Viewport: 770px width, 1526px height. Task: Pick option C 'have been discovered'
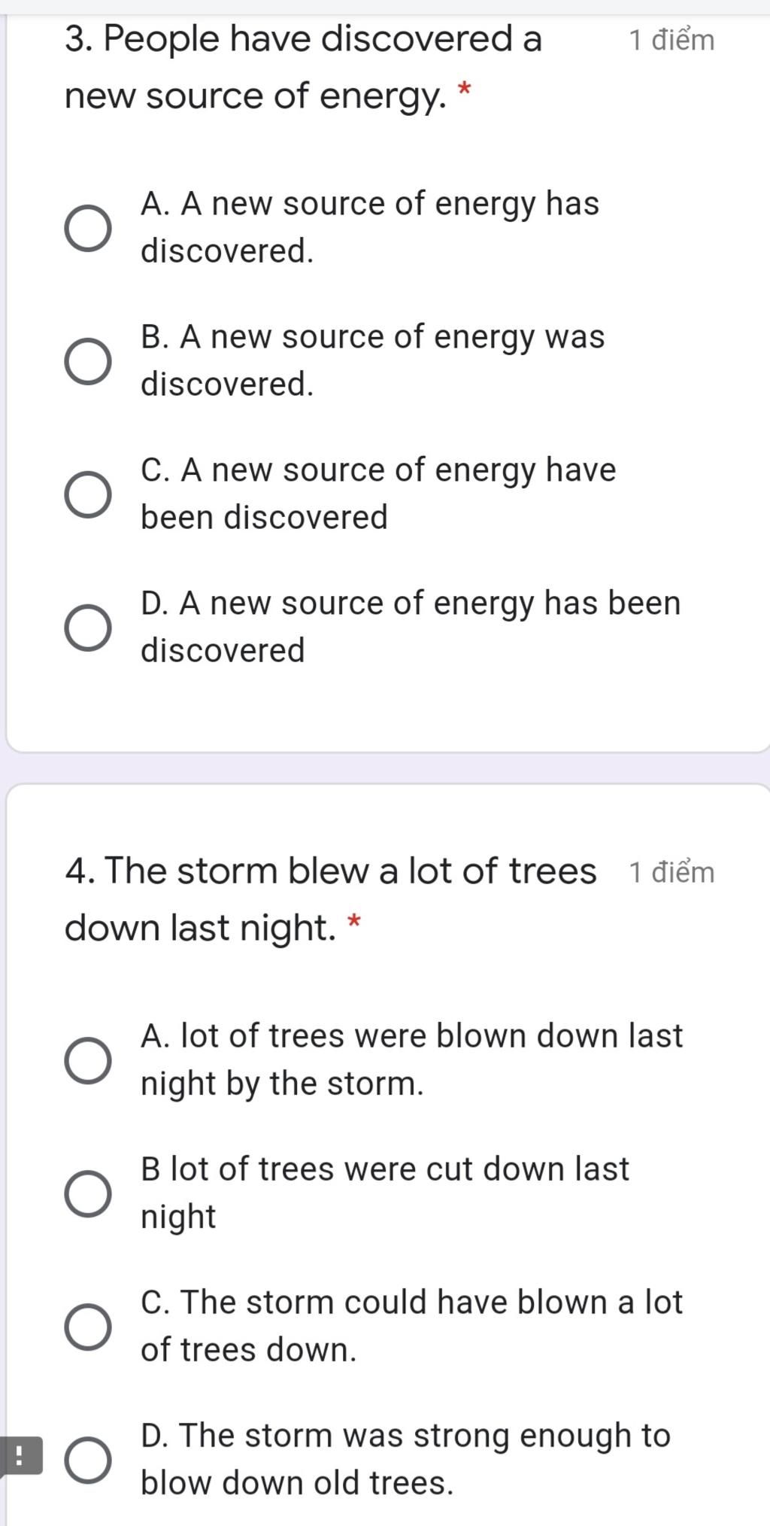88,494
